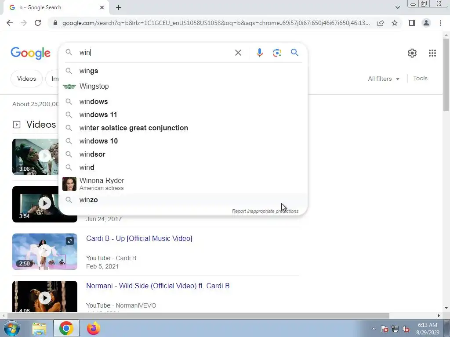
Task: Open the Tools option
Action: pos(420,78)
